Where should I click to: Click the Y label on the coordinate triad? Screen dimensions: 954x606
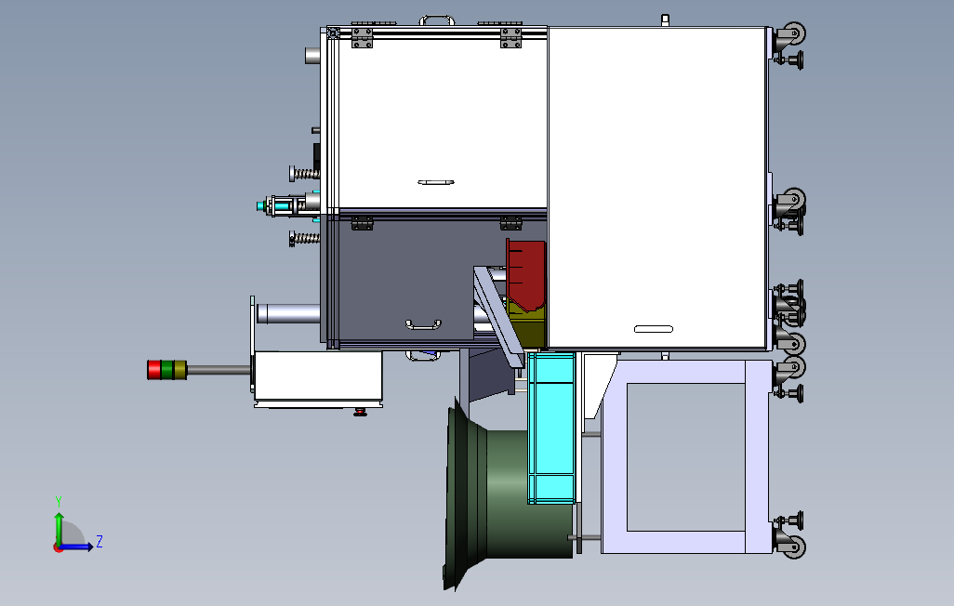point(59,501)
